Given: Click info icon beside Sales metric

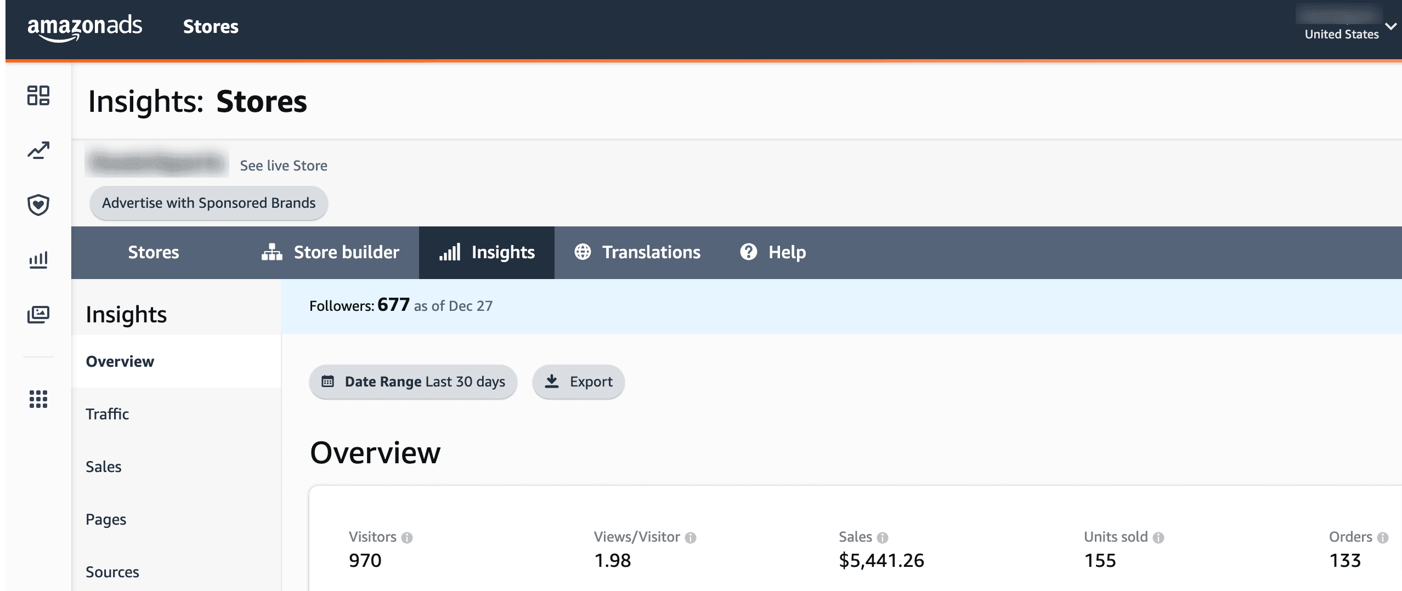Looking at the screenshot, I should pos(883,538).
